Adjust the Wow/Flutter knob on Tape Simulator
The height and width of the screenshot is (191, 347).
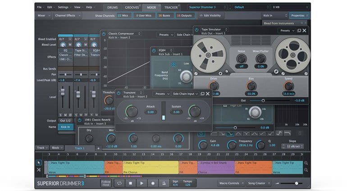click(x=260, y=59)
